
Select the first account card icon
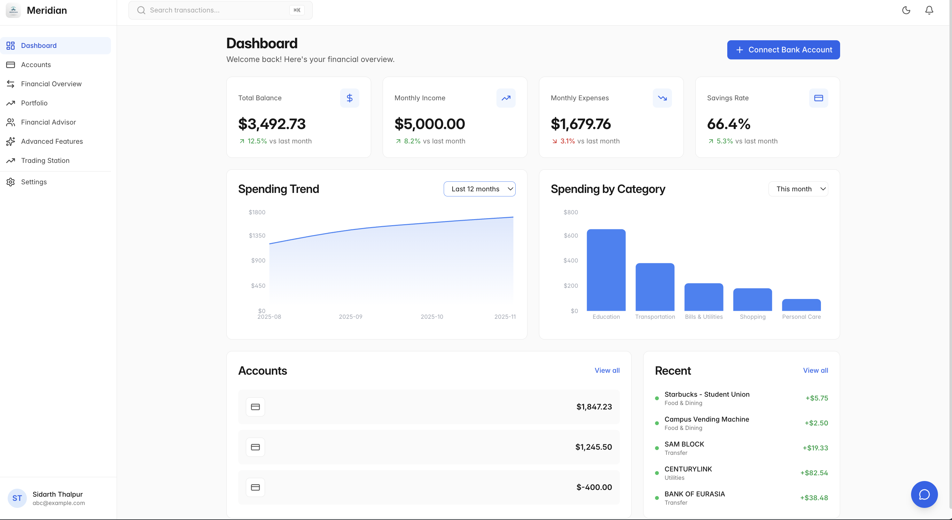pyautogui.click(x=255, y=407)
